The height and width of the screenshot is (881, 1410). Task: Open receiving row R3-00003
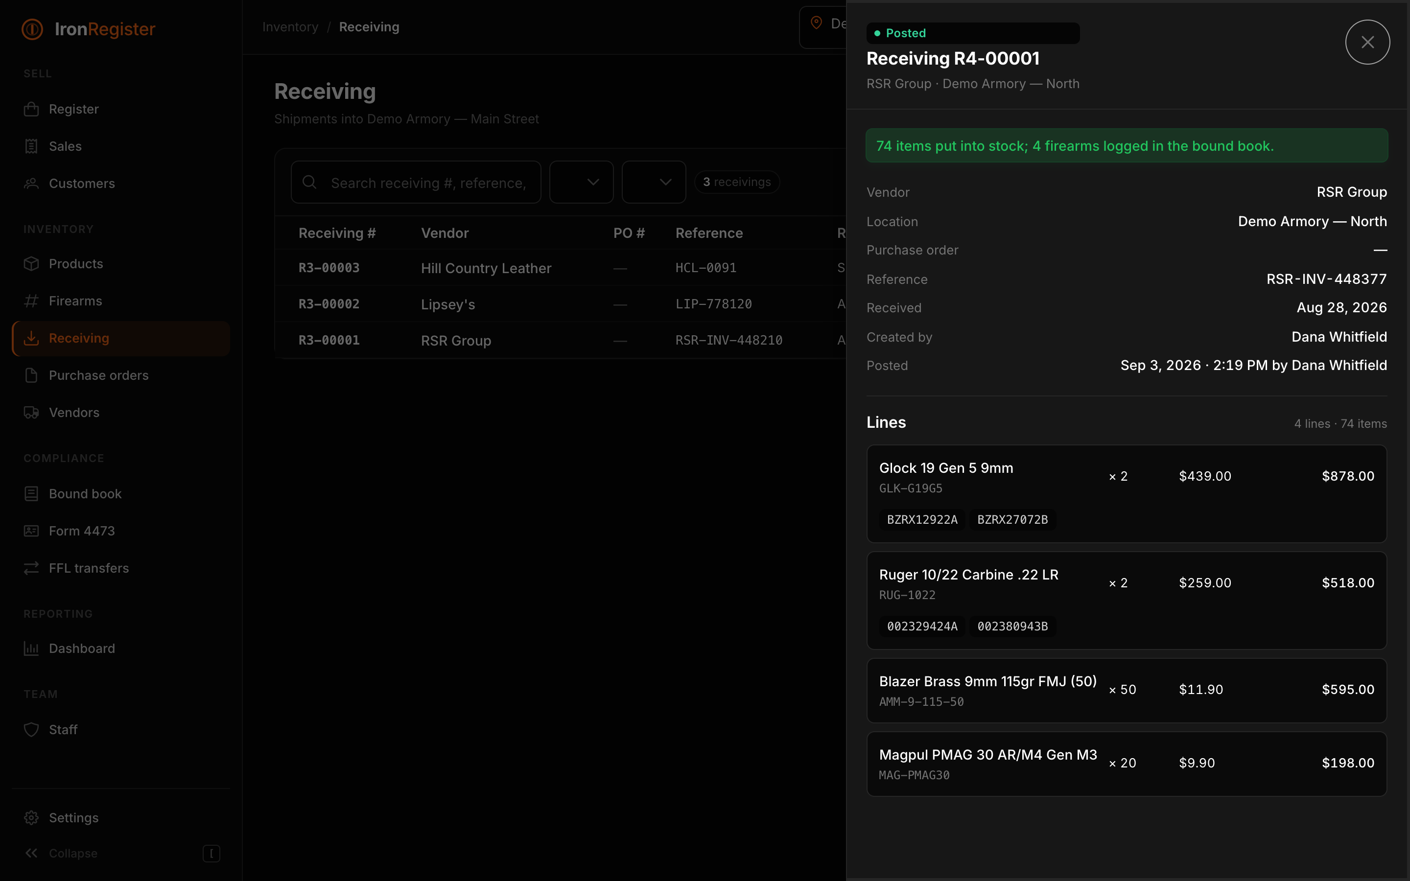pyautogui.click(x=560, y=268)
